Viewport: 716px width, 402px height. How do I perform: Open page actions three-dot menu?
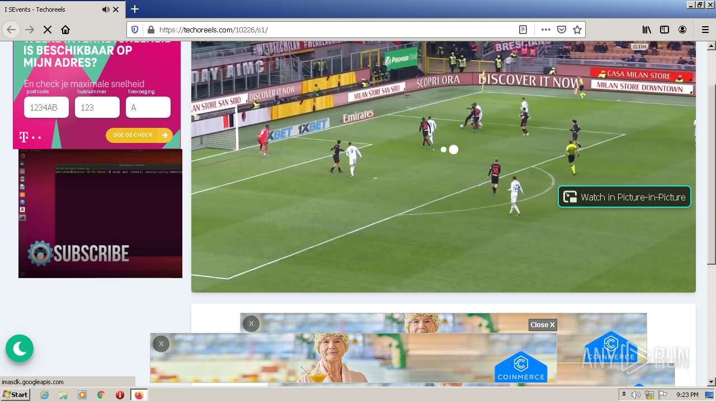tap(546, 30)
